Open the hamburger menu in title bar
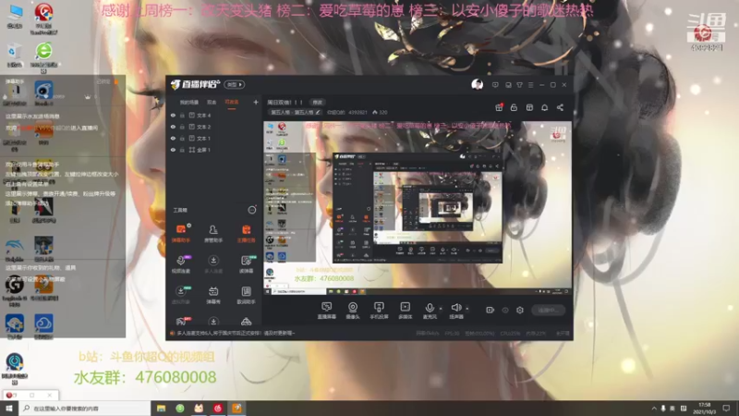 click(x=530, y=85)
